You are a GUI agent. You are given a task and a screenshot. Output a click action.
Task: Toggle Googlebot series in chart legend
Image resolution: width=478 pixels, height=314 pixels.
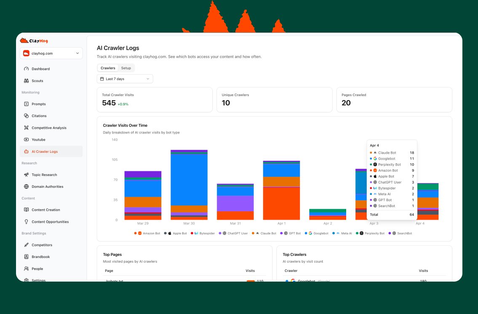[x=318, y=233]
